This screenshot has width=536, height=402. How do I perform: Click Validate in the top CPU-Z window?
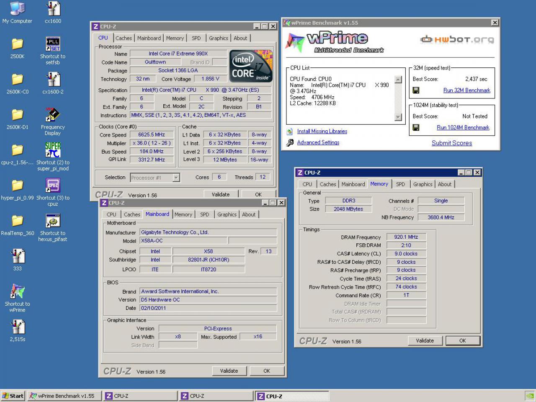click(x=221, y=194)
